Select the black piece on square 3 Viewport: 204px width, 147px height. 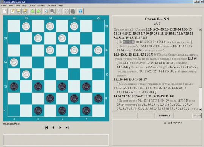click(x=38, y=110)
